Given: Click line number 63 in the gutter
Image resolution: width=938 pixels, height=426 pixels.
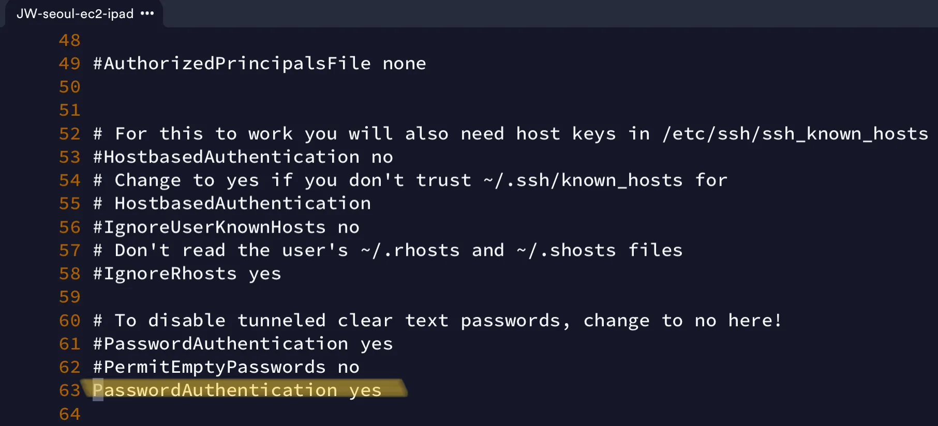Looking at the screenshot, I should 70,390.
